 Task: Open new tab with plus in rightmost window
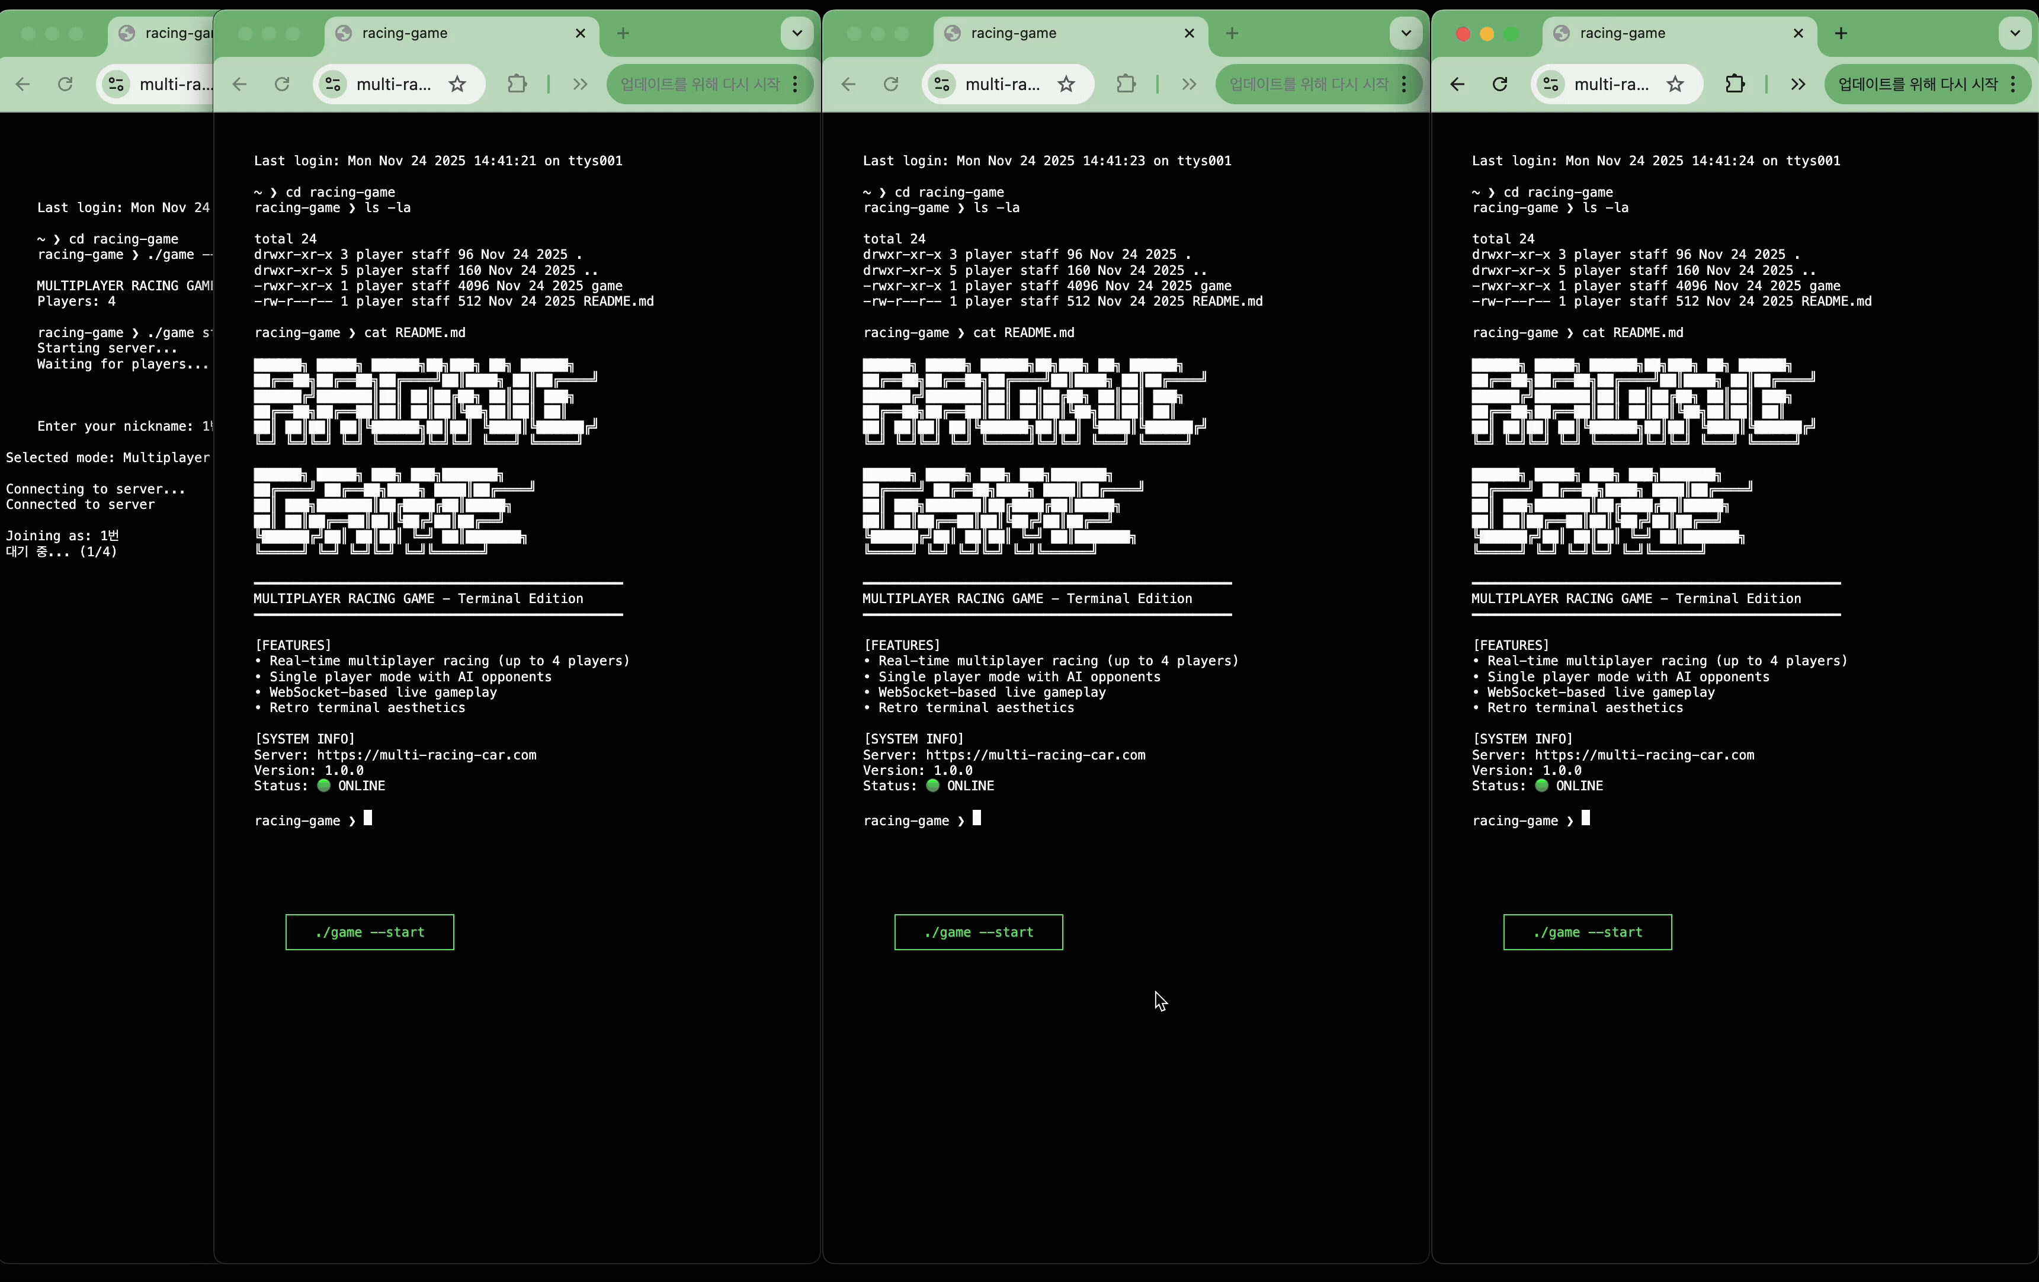1841,33
